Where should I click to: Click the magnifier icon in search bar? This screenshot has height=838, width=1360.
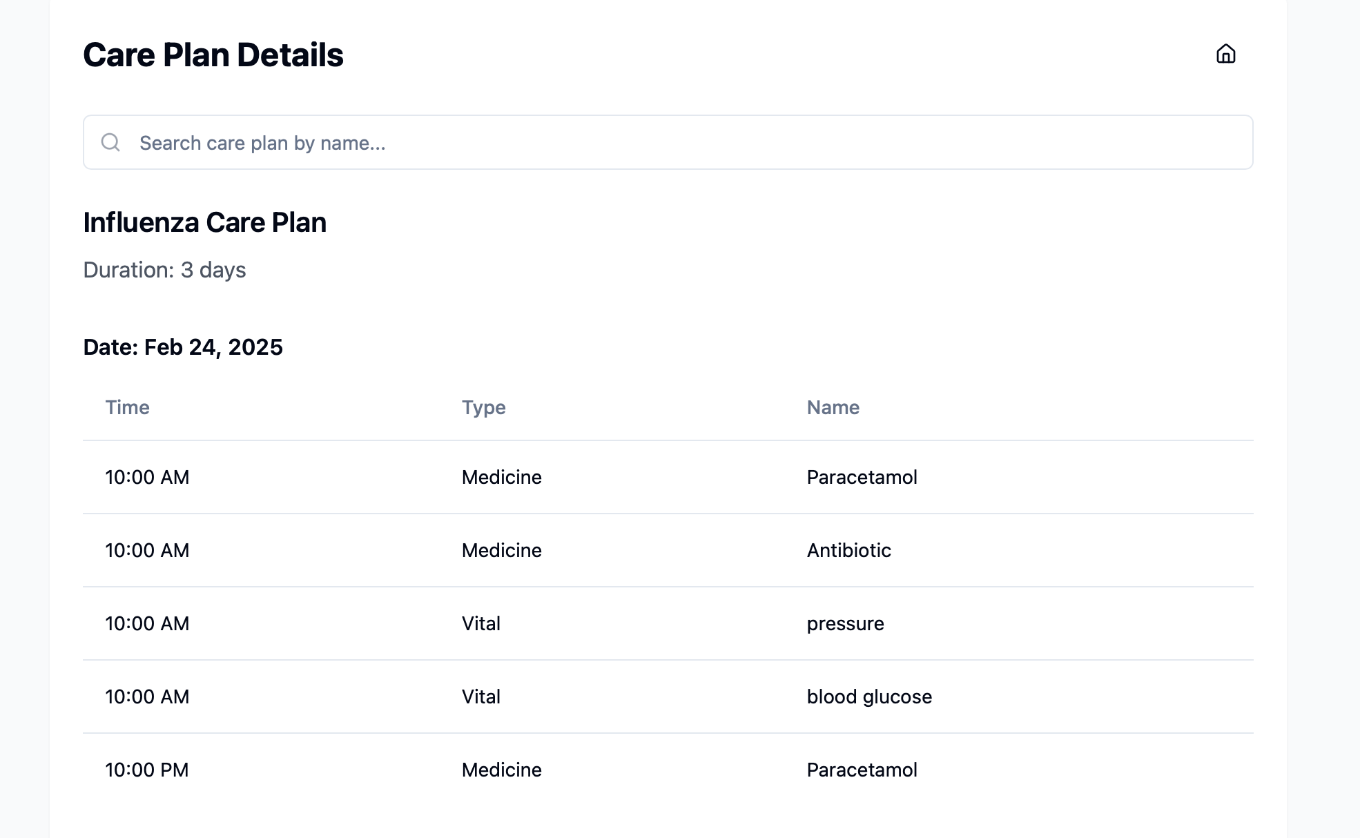110,142
